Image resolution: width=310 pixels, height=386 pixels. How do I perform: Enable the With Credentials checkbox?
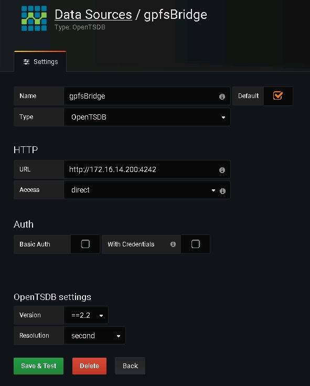tap(195, 244)
